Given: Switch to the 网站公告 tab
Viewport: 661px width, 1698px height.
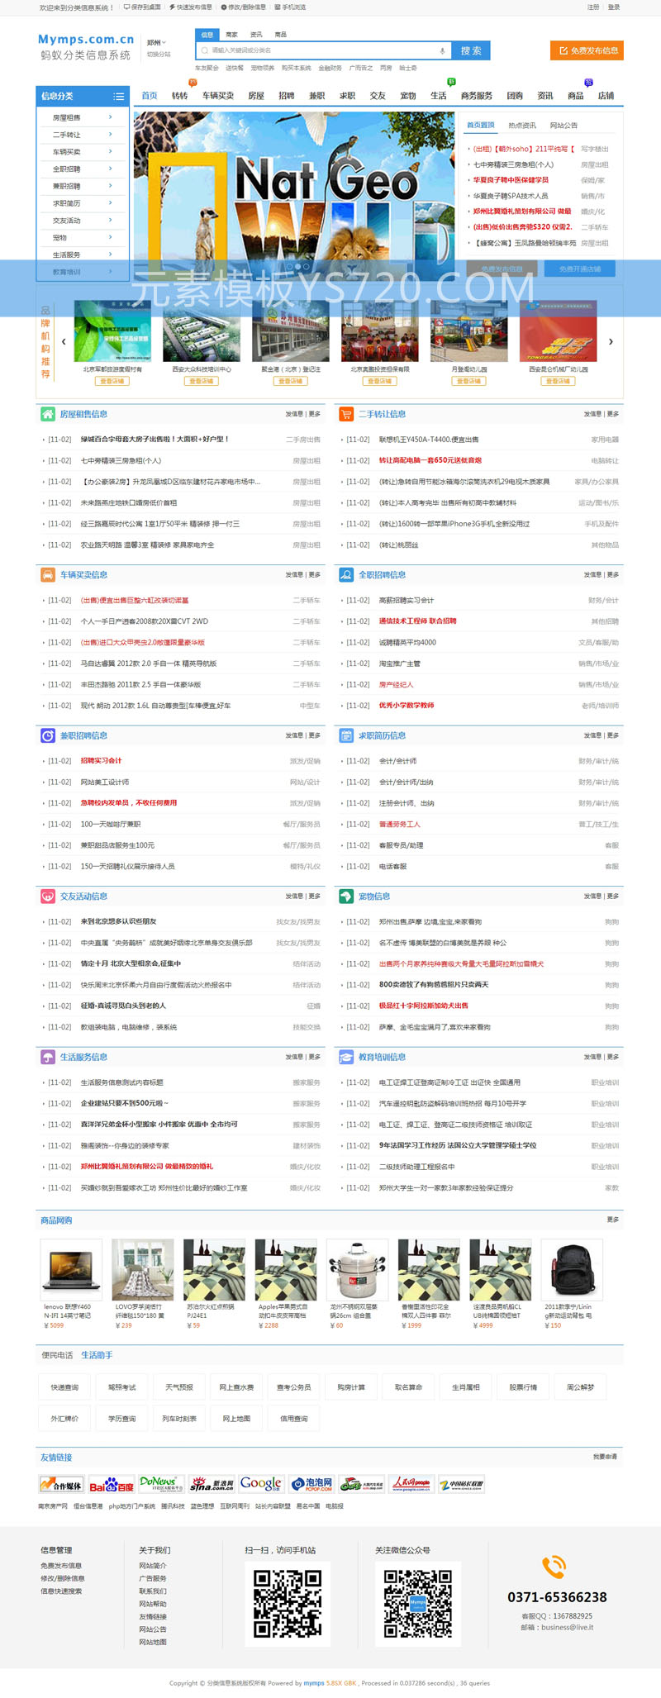Looking at the screenshot, I should pos(564,126).
